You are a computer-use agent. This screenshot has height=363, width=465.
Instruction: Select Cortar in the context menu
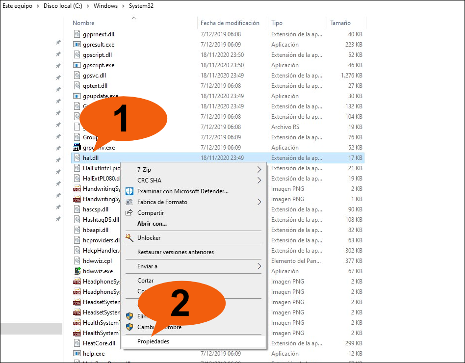(145, 281)
